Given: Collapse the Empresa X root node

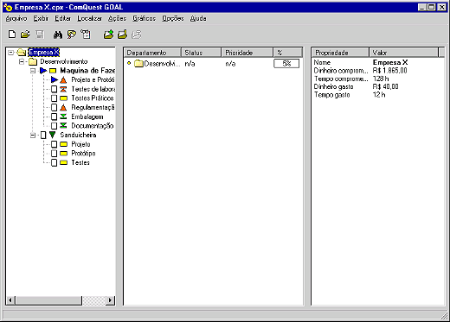Looking at the screenshot, I should [x=11, y=53].
